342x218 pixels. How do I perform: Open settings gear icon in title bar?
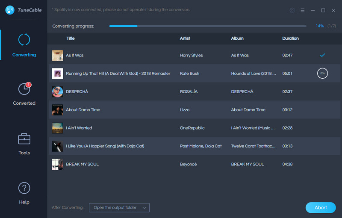pos(292,10)
